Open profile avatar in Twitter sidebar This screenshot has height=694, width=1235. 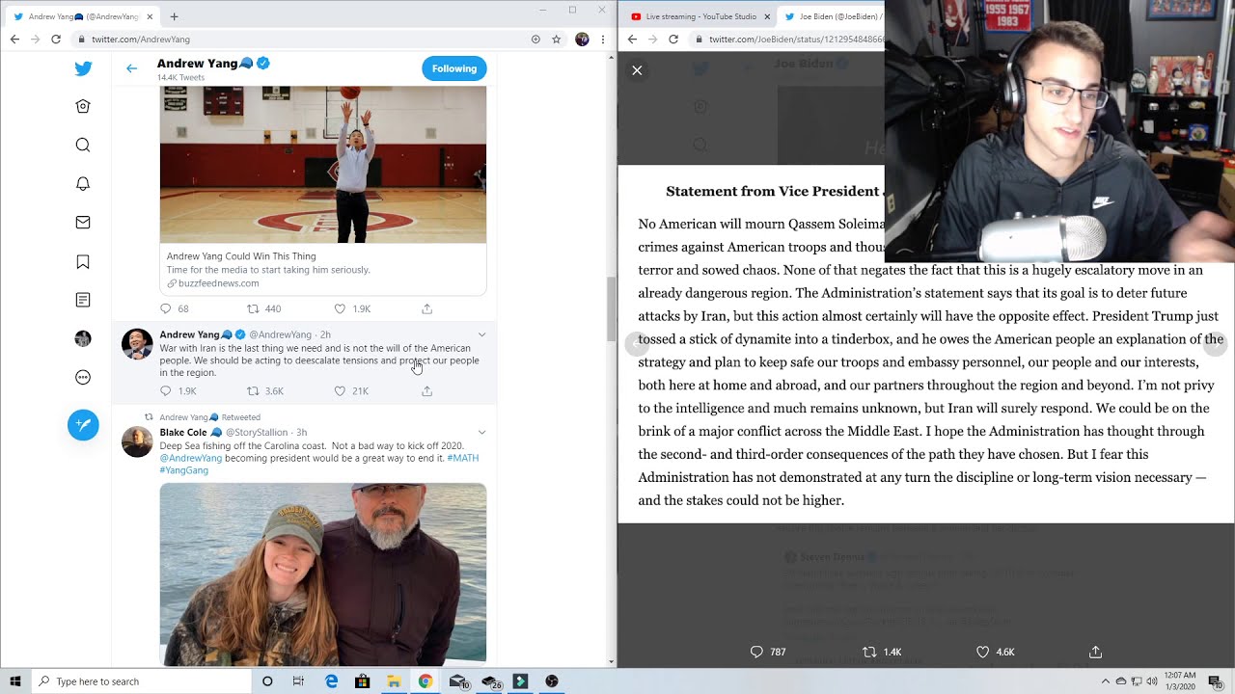pyautogui.click(x=83, y=338)
